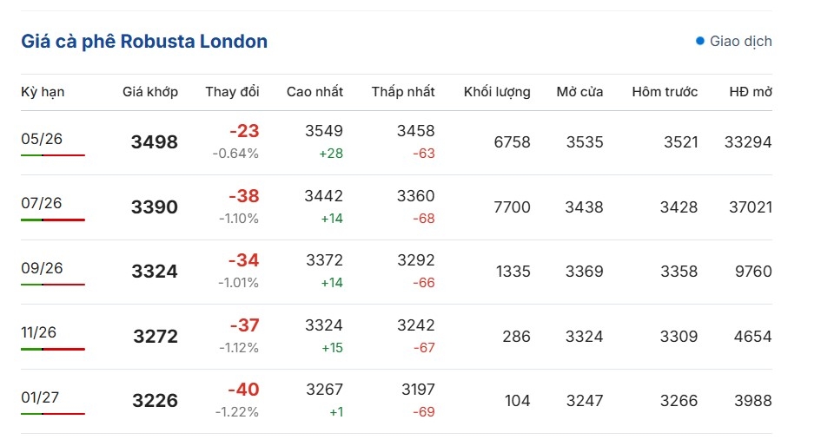
Task: Select the 3372 highest price cell
Action: tap(324, 260)
